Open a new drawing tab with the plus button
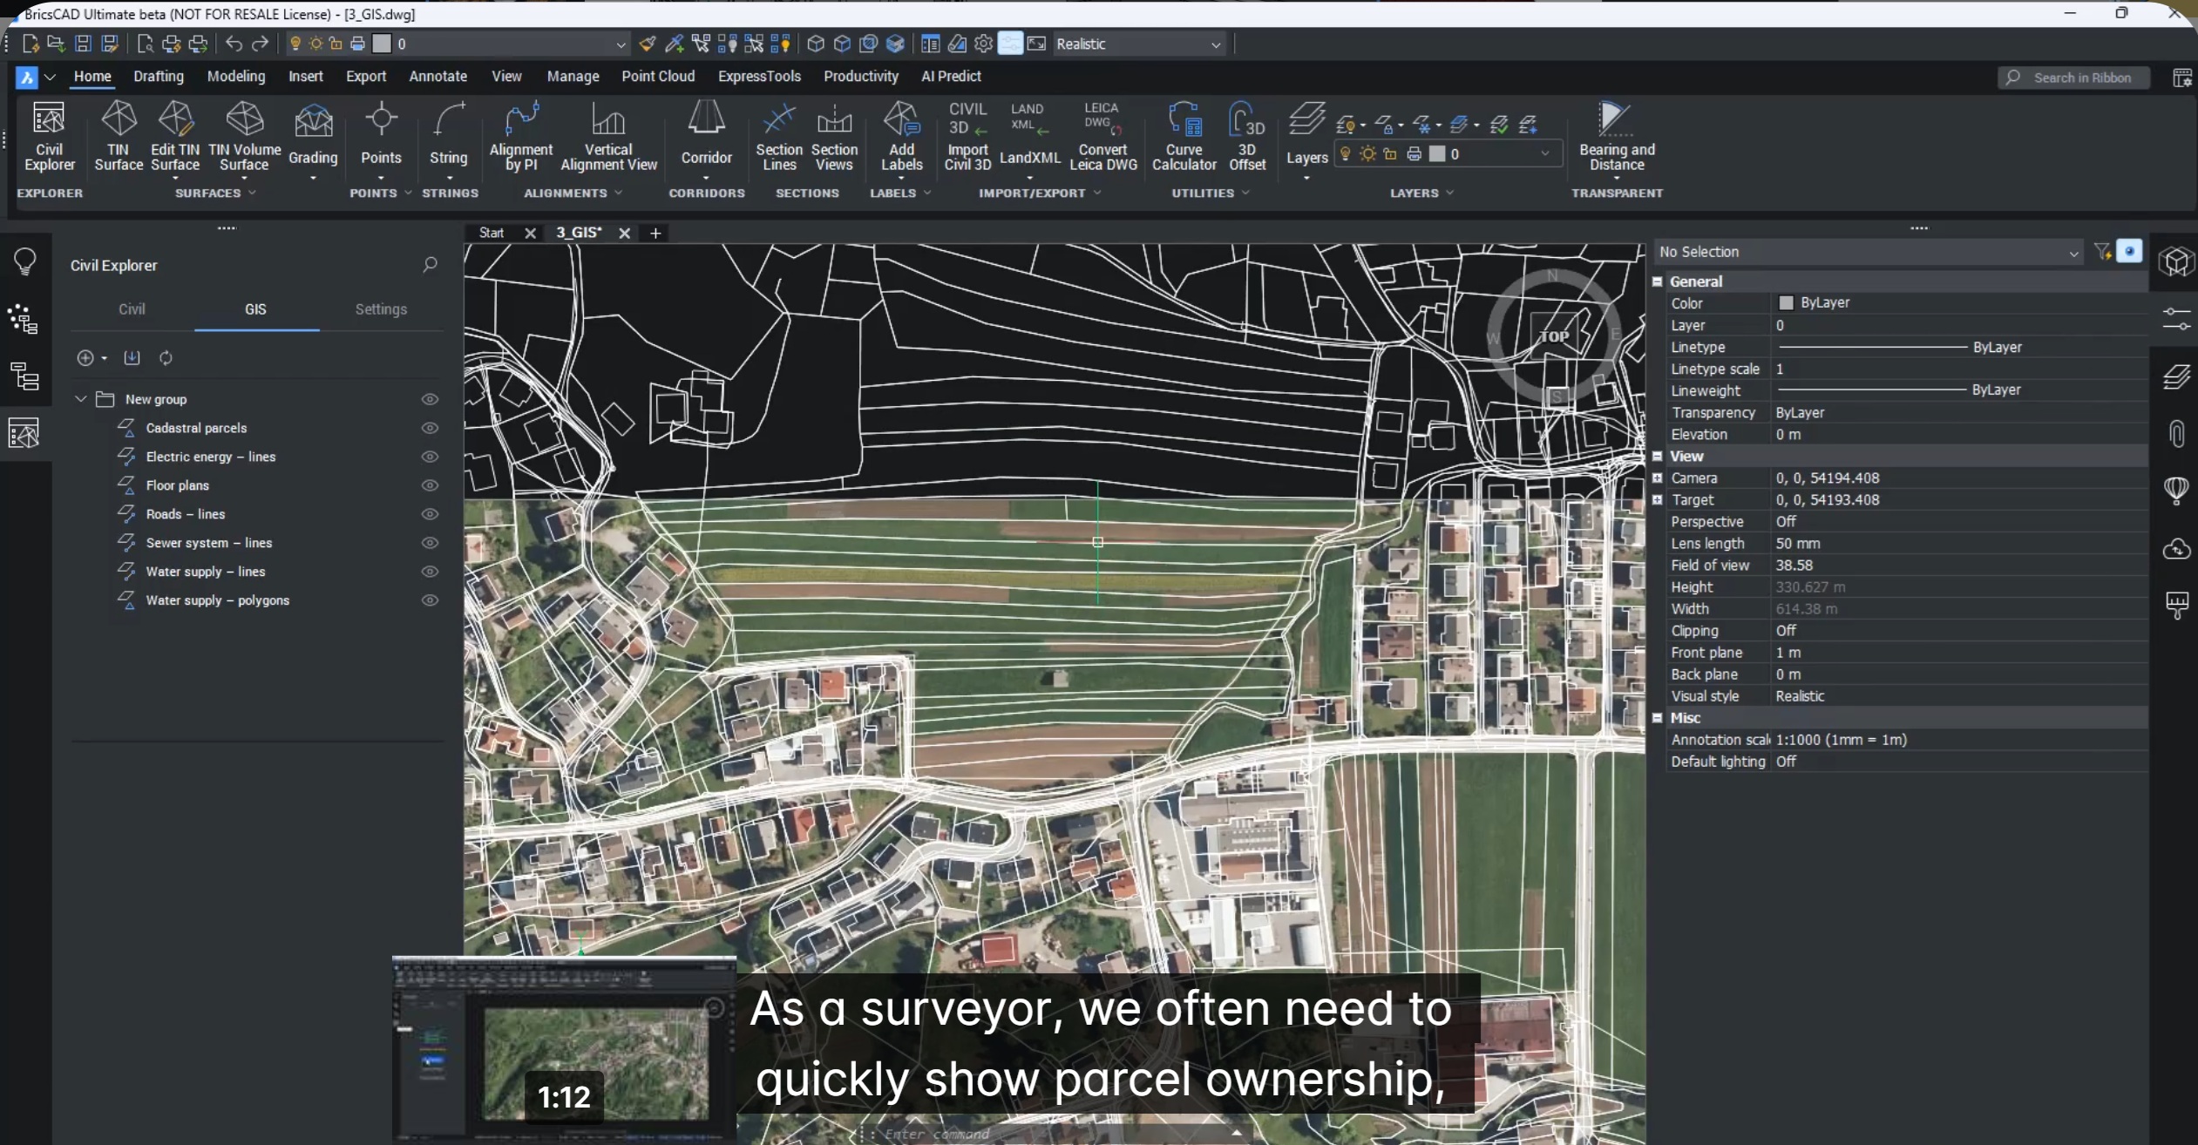This screenshot has width=2198, height=1145. click(655, 233)
